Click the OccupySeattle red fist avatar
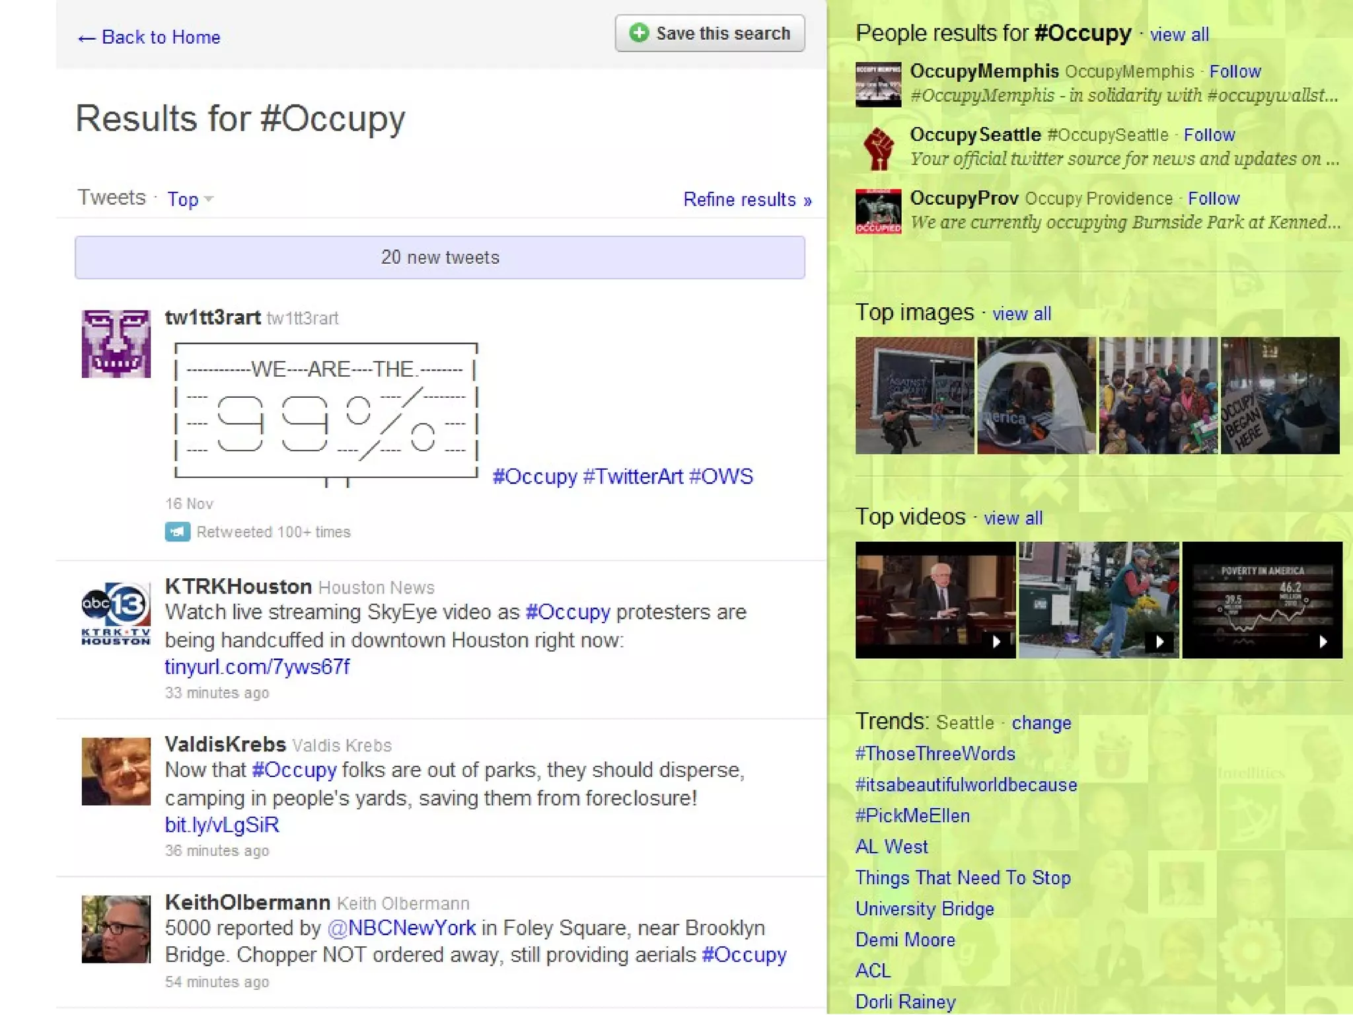 point(878,148)
